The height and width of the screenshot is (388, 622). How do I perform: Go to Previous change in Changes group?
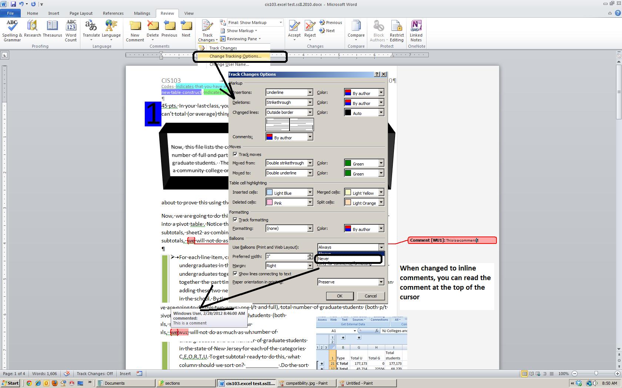point(331,23)
